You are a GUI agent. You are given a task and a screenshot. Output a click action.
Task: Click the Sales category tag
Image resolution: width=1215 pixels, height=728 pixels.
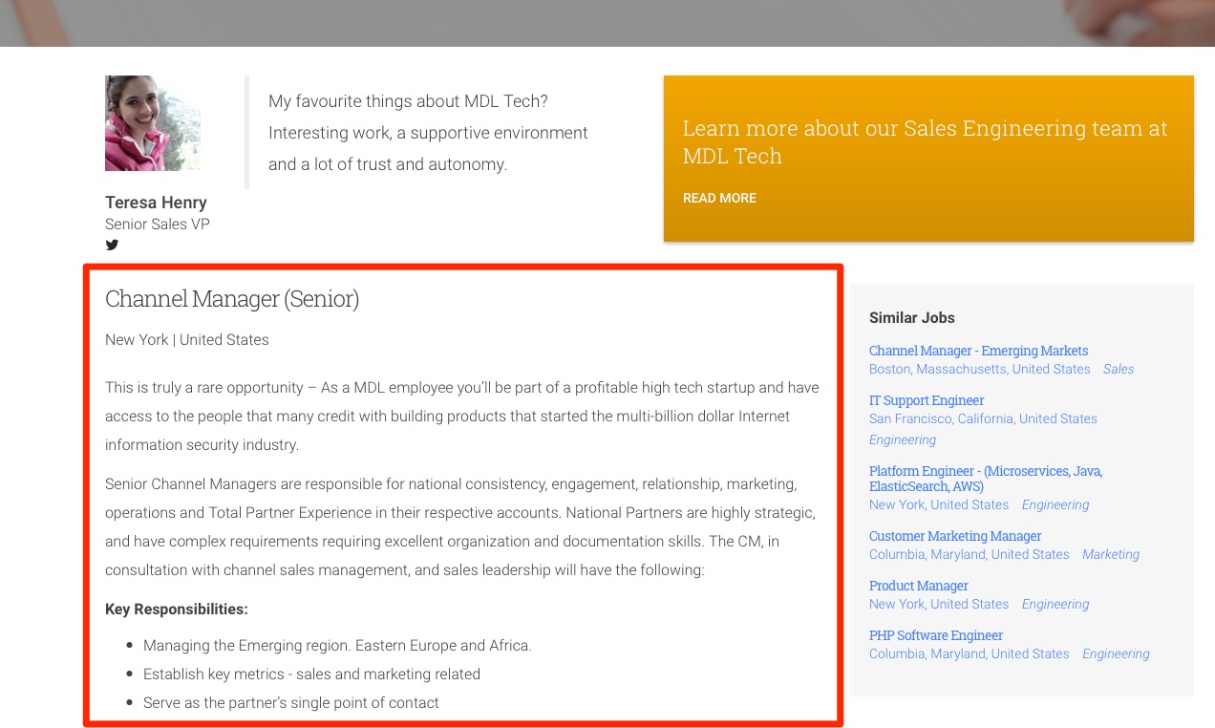(1118, 369)
